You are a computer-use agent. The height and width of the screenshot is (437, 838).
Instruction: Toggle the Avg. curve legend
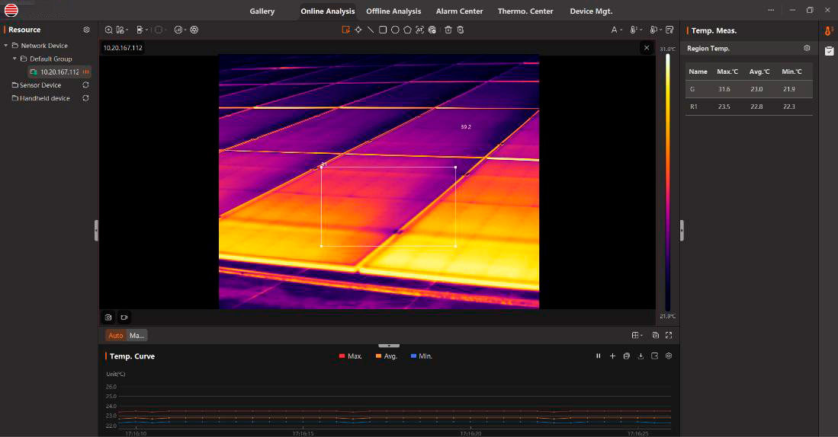click(x=387, y=356)
